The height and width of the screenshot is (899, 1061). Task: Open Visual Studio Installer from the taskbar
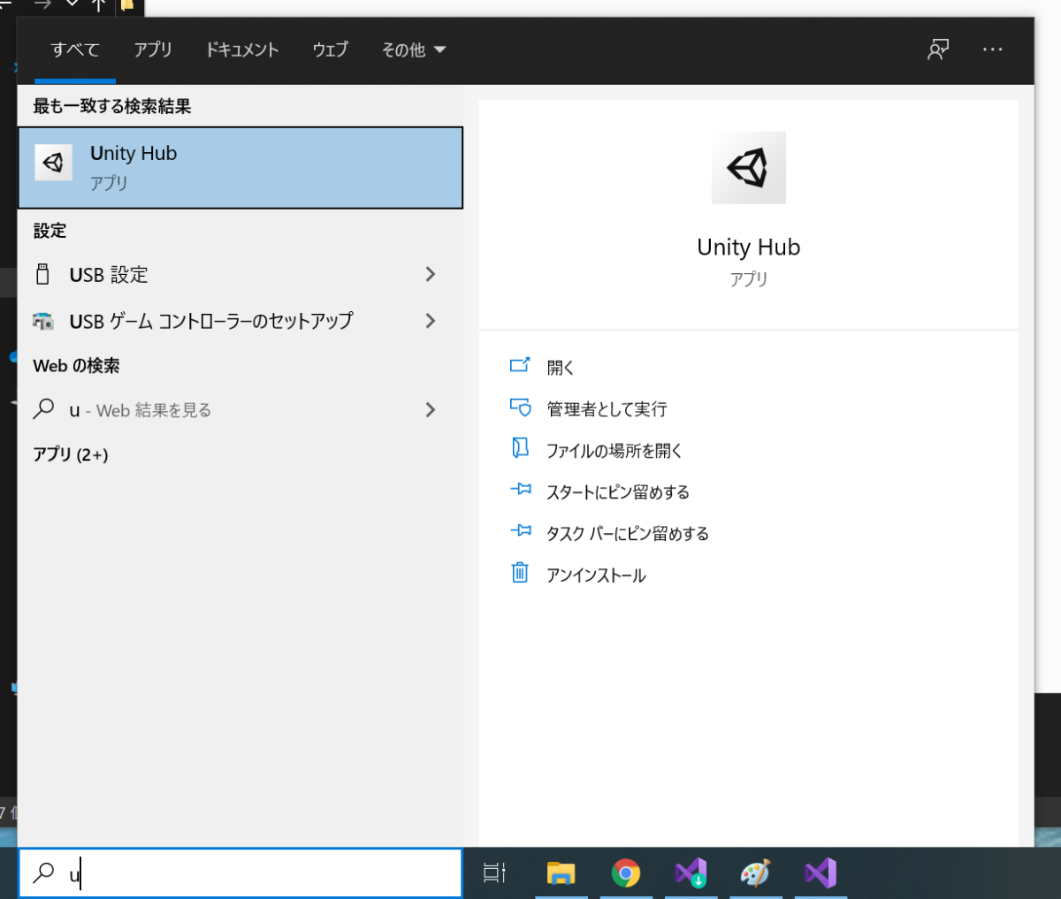click(691, 873)
